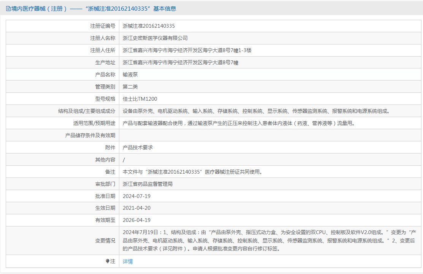Click the 注册证编号 label

pyautogui.click(x=103, y=26)
